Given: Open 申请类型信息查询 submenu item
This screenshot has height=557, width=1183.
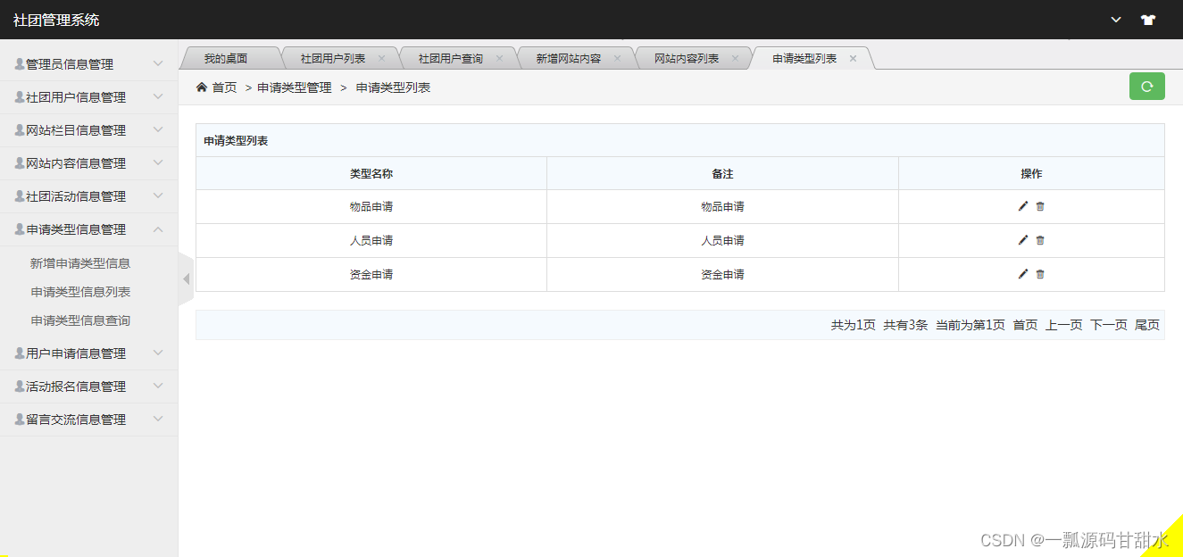Looking at the screenshot, I should pos(80,320).
